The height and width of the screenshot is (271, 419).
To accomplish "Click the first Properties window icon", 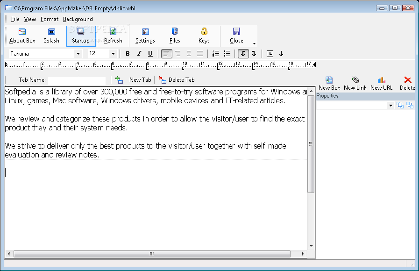I will coord(400,105).
